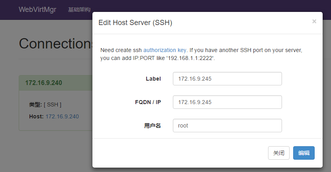The height and width of the screenshot is (172, 331).
Task: Select the 用户名 field containing root
Action: coord(227,126)
